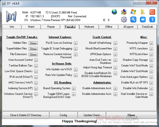Run Enable Administrator Acct arrow
Screen dimensions: 159x127
pyautogui.click(x=115, y=89)
